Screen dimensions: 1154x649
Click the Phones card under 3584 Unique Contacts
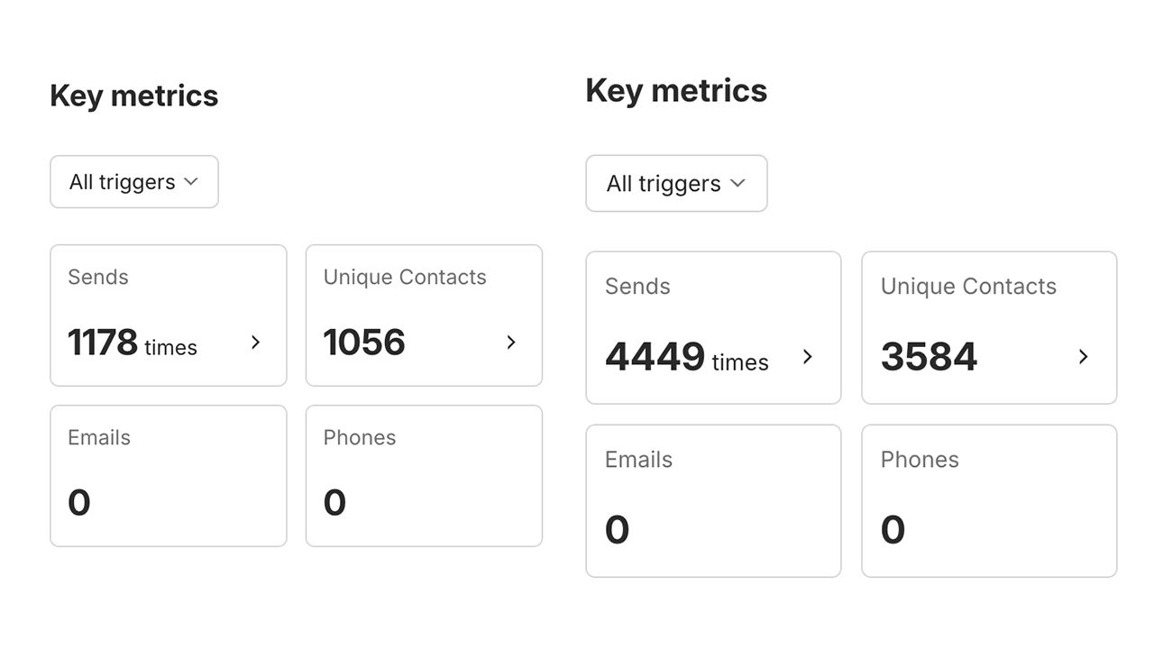click(989, 501)
